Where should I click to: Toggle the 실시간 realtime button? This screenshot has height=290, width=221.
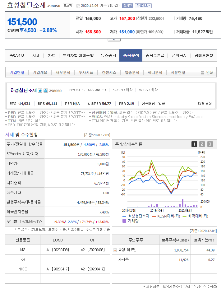pos(128,6)
